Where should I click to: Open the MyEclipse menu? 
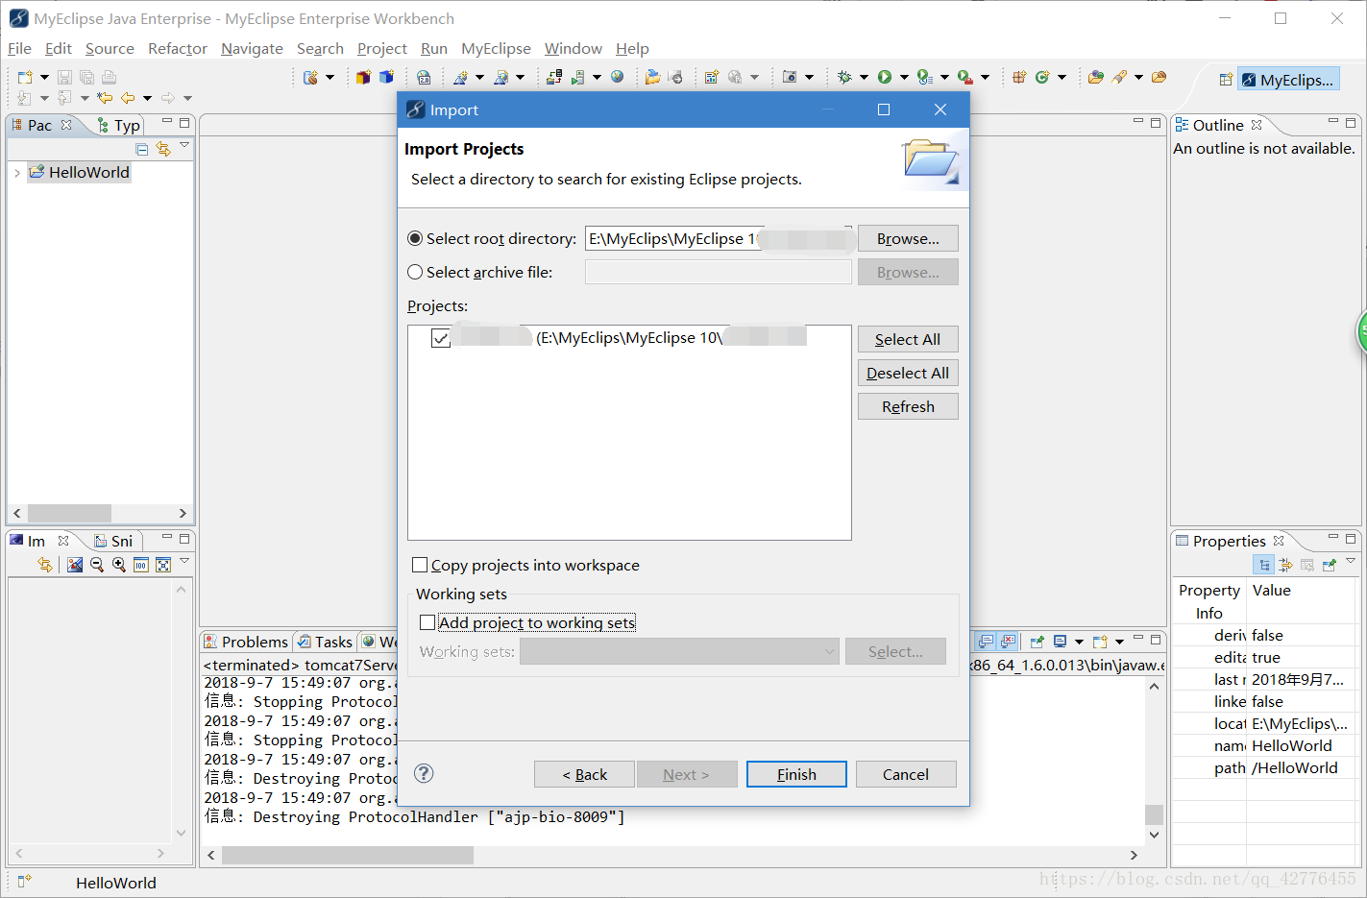coord(496,48)
